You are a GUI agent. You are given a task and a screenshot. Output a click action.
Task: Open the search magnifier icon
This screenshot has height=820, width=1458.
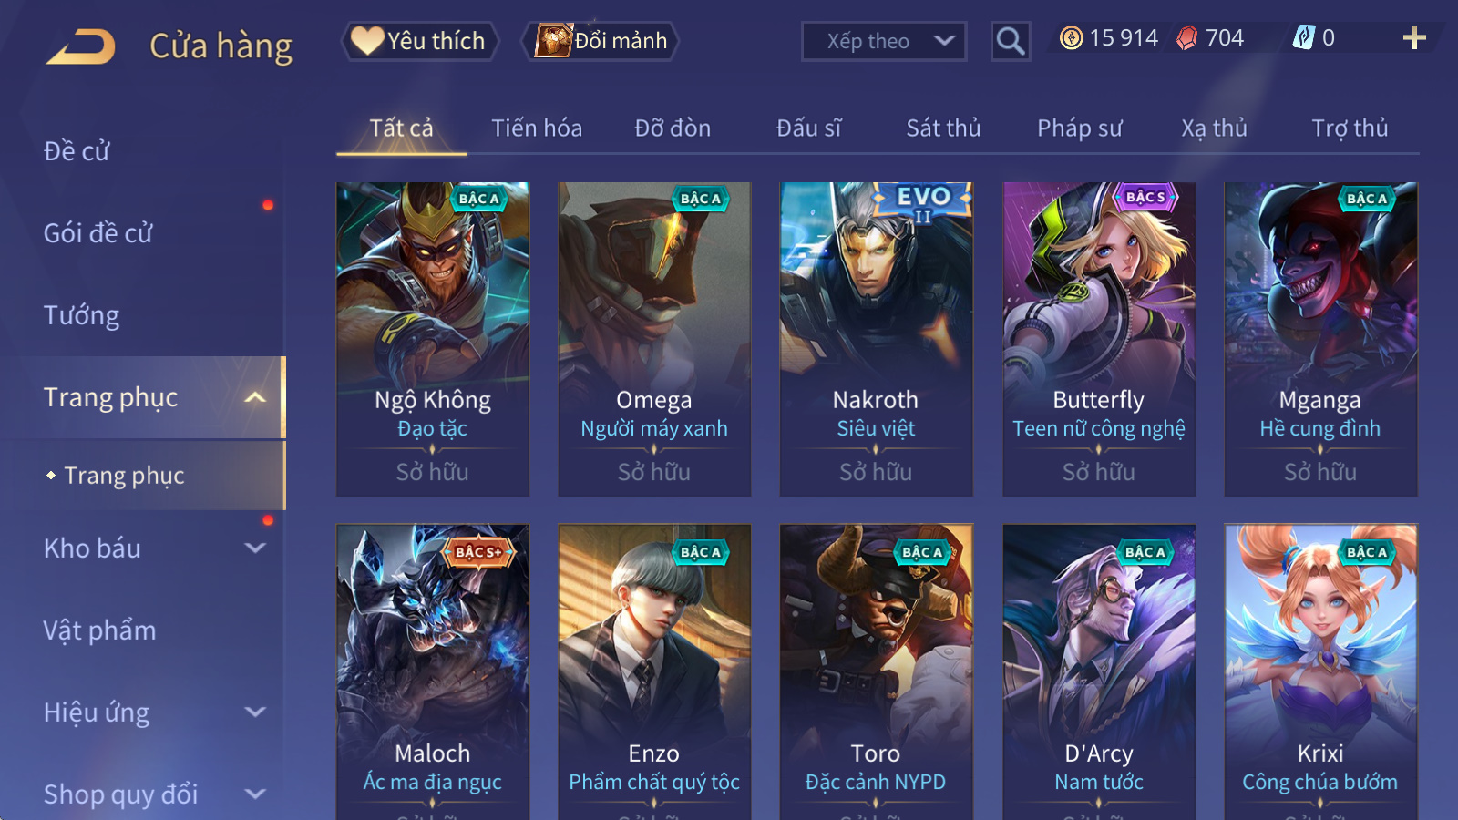coord(1011,41)
